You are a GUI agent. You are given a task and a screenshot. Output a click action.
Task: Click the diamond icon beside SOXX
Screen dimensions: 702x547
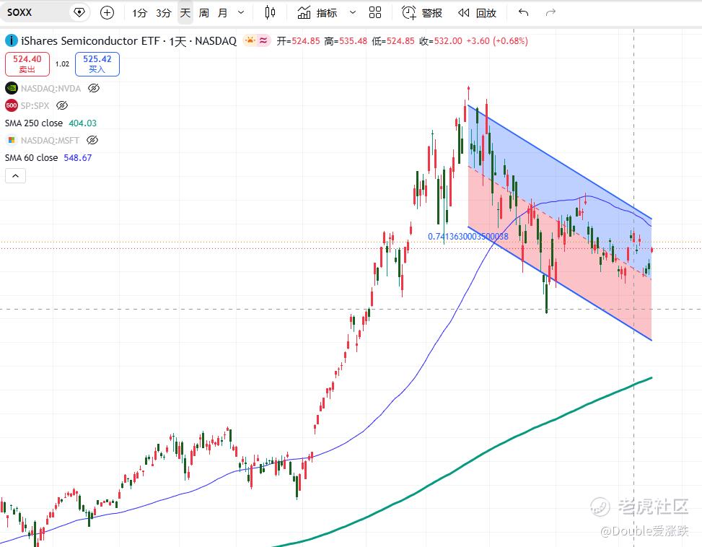tap(79, 12)
